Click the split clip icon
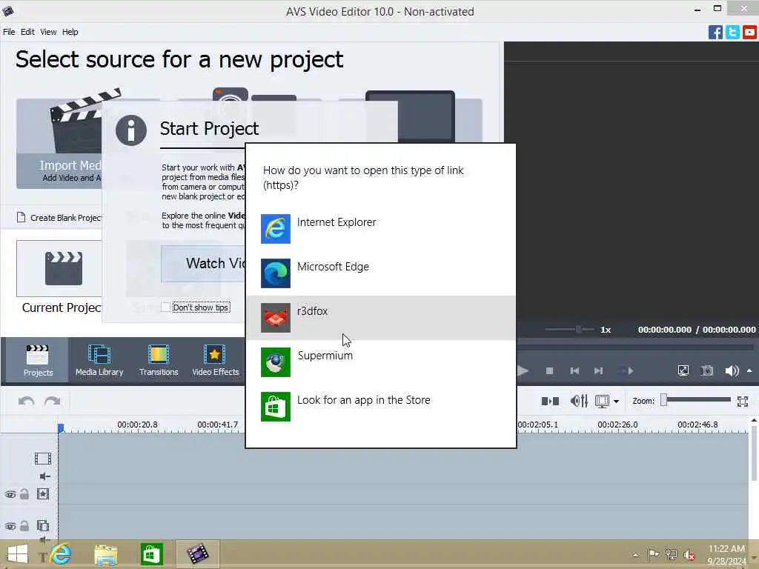Image resolution: width=759 pixels, height=569 pixels. tap(550, 401)
